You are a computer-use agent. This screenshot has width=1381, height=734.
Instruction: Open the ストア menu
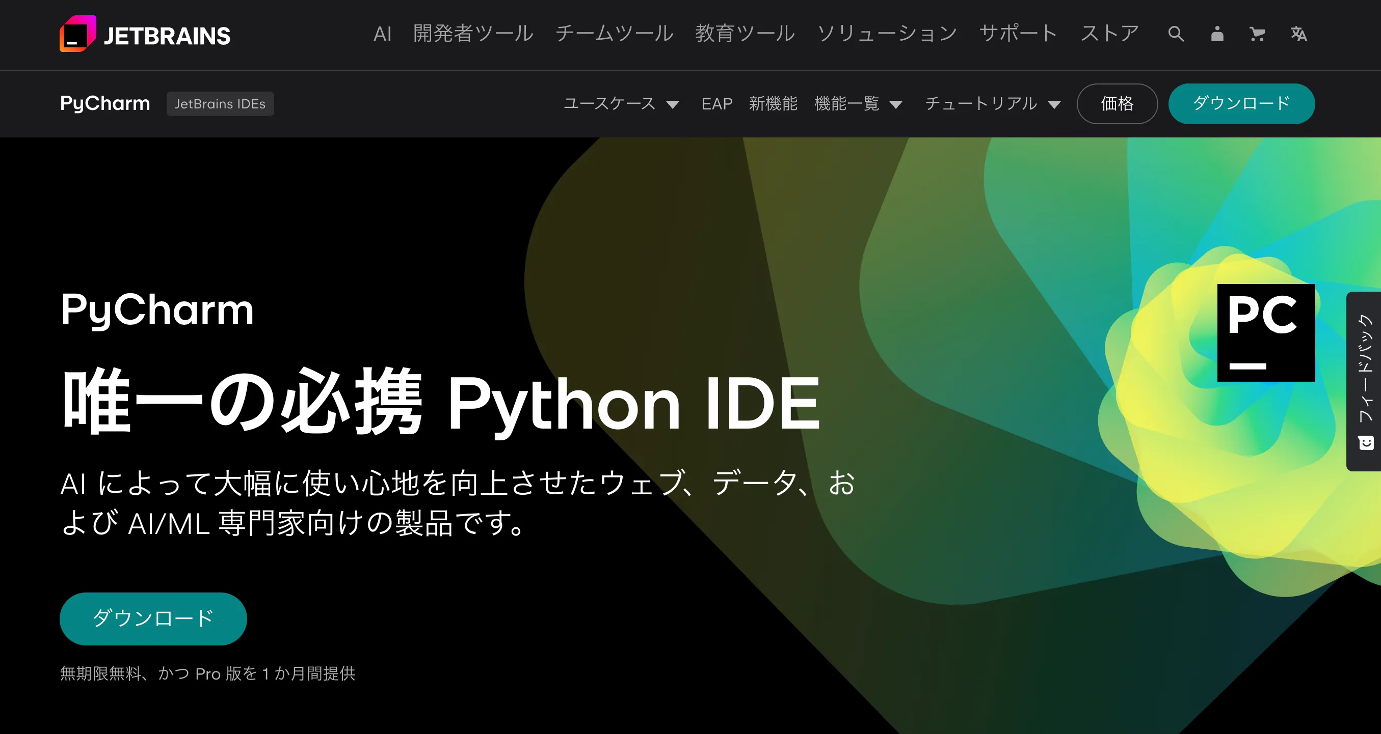click(1109, 34)
